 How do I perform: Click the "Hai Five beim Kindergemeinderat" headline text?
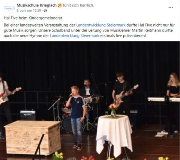pyautogui.click(x=33, y=18)
